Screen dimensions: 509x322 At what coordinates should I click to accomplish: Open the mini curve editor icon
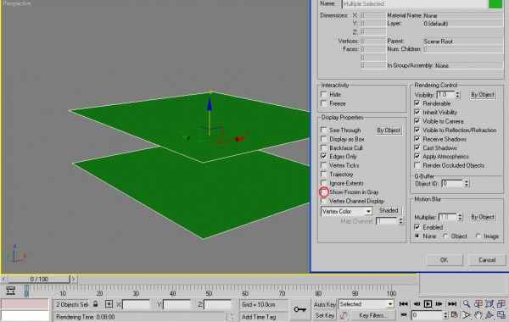(x=10, y=290)
